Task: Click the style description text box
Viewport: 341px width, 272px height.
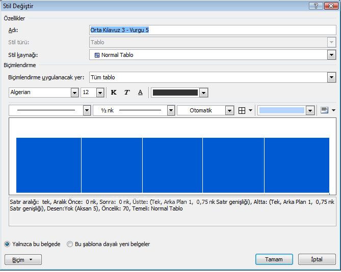Action: coord(172,211)
